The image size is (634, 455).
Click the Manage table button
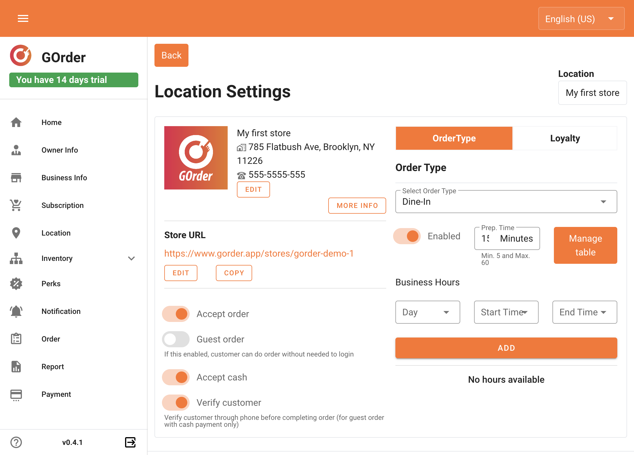(585, 245)
